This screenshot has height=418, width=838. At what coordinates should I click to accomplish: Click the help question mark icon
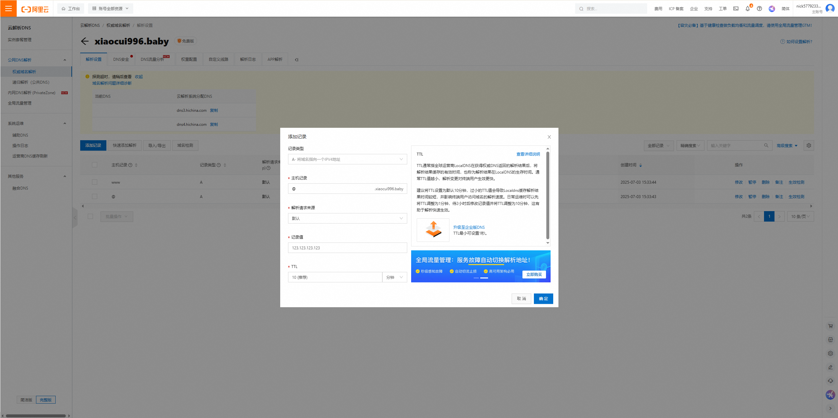pyautogui.click(x=759, y=9)
